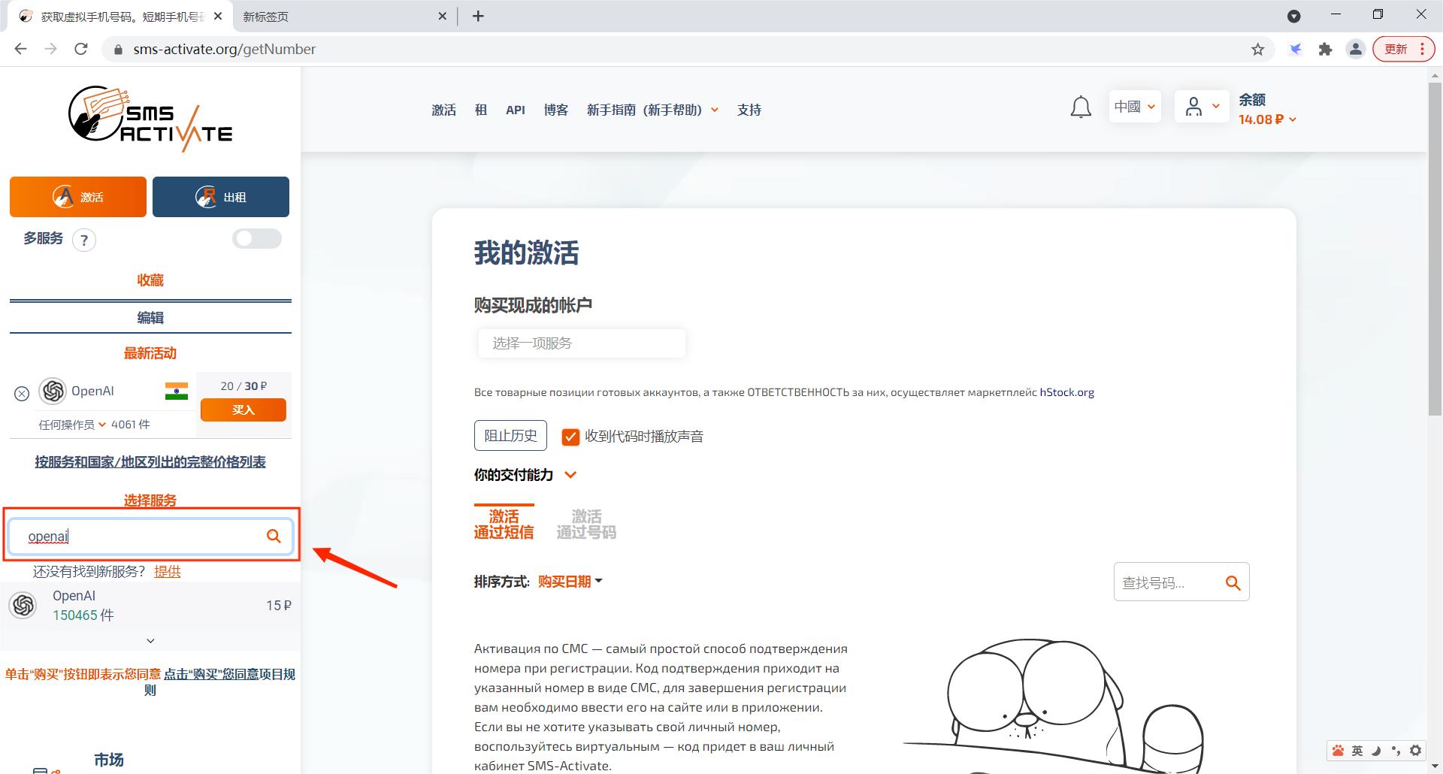Click the forward navigation arrow
This screenshot has height=774, width=1443.
point(50,49)
